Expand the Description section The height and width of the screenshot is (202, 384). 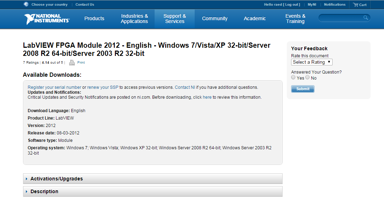click(x=152, y=191)
